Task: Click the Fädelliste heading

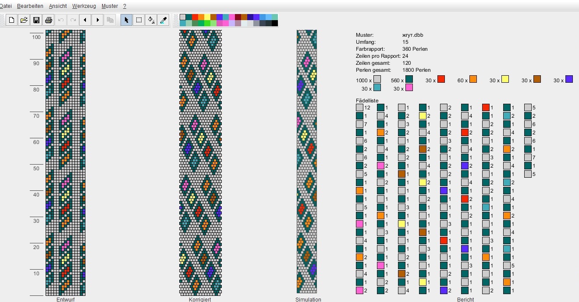Action: click(x=367, y=101)
